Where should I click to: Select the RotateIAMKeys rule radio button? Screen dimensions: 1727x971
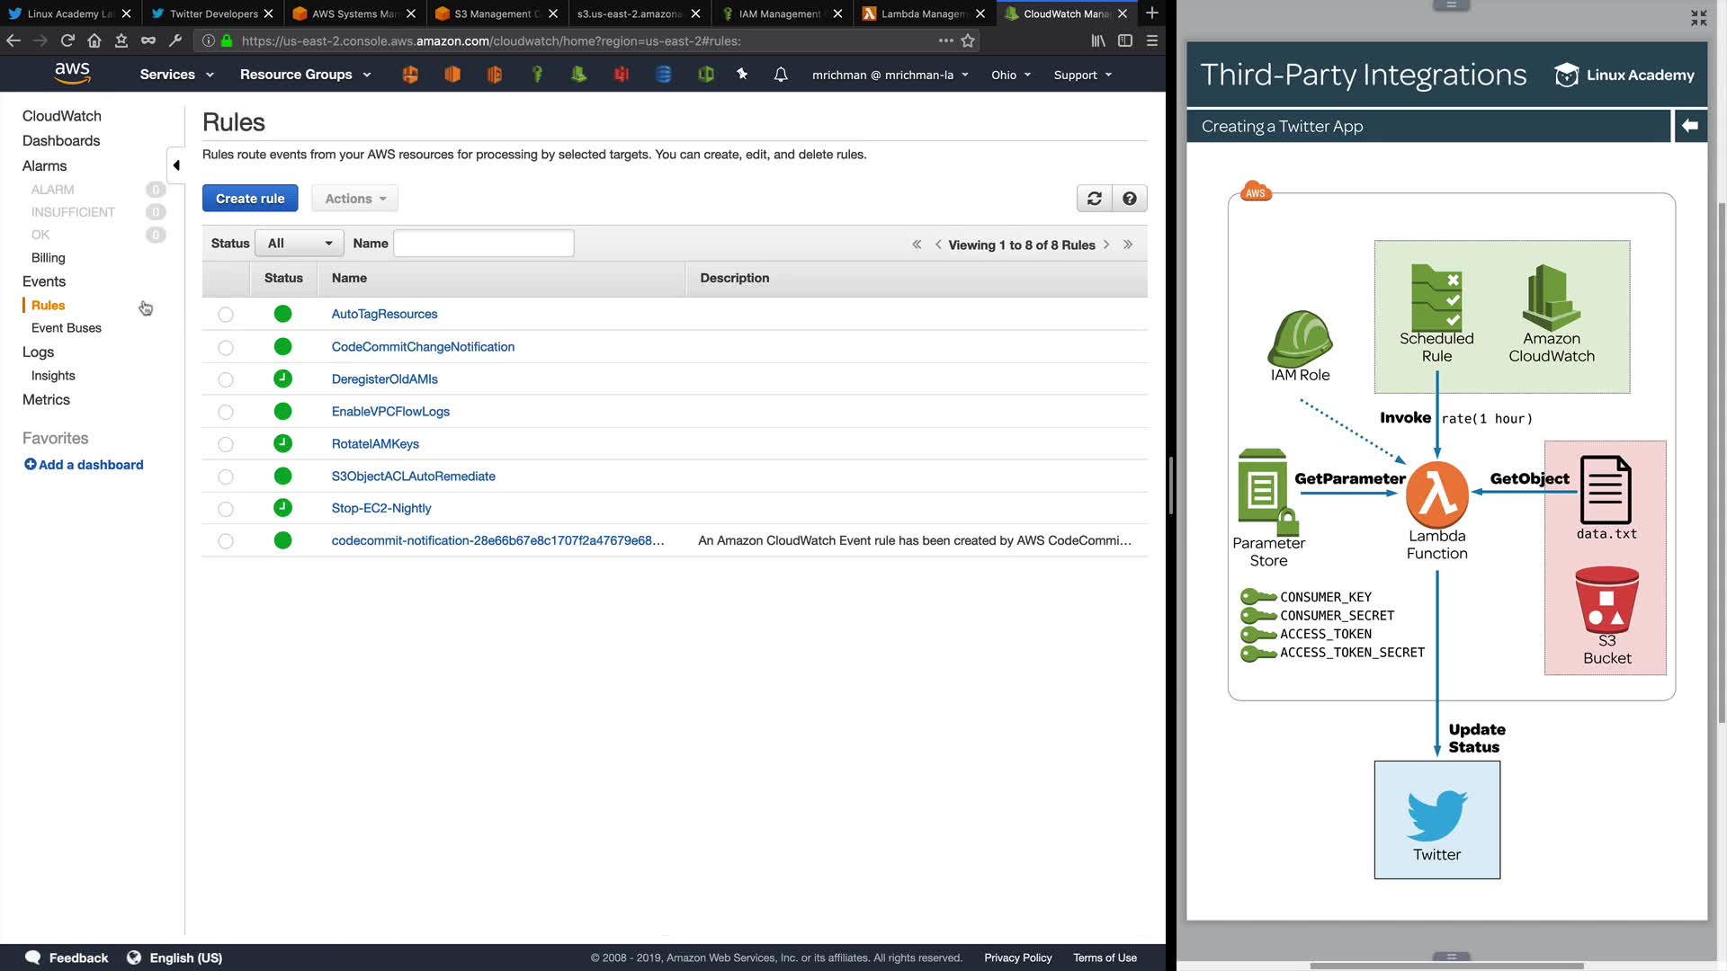[x=226, y=444]
